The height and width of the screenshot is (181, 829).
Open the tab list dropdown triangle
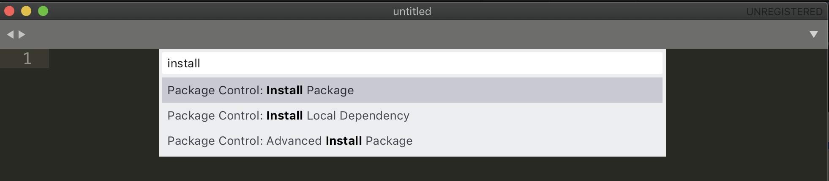[x=813, y=35]
